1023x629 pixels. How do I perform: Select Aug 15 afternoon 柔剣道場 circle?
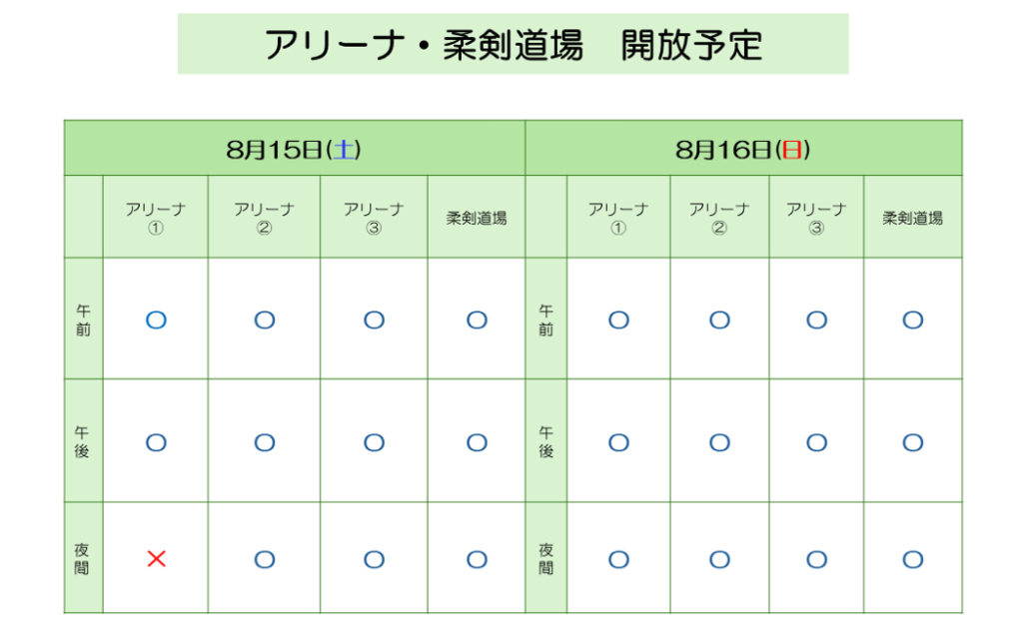pos(477,442)
